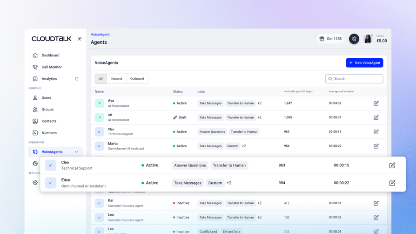
Task: Click the +2 jobs indicator in Eden's row
Action: click(x=229, y=183)
